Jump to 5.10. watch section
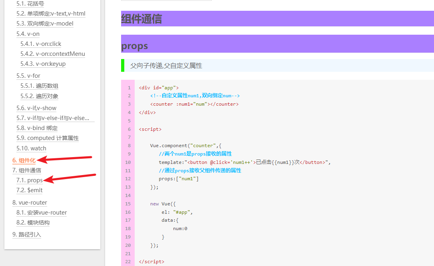 pos(31,148)
